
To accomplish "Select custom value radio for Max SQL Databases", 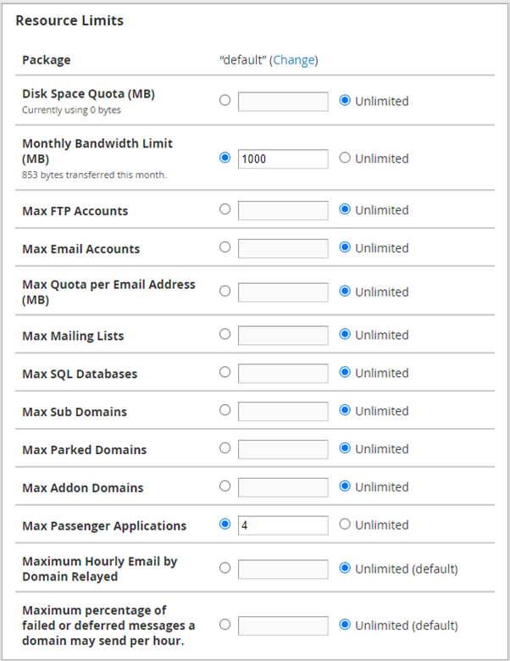I will coord(225,372).
